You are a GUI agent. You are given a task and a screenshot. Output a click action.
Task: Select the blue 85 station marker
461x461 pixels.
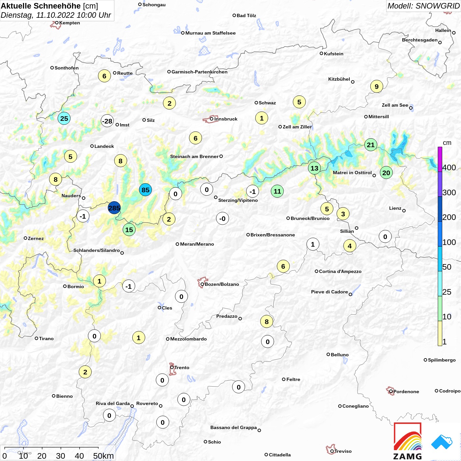[x=145, y=190]
